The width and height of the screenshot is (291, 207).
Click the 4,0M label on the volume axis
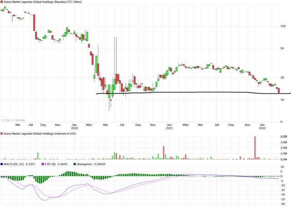pyautogui.click(x=284, y=137)
